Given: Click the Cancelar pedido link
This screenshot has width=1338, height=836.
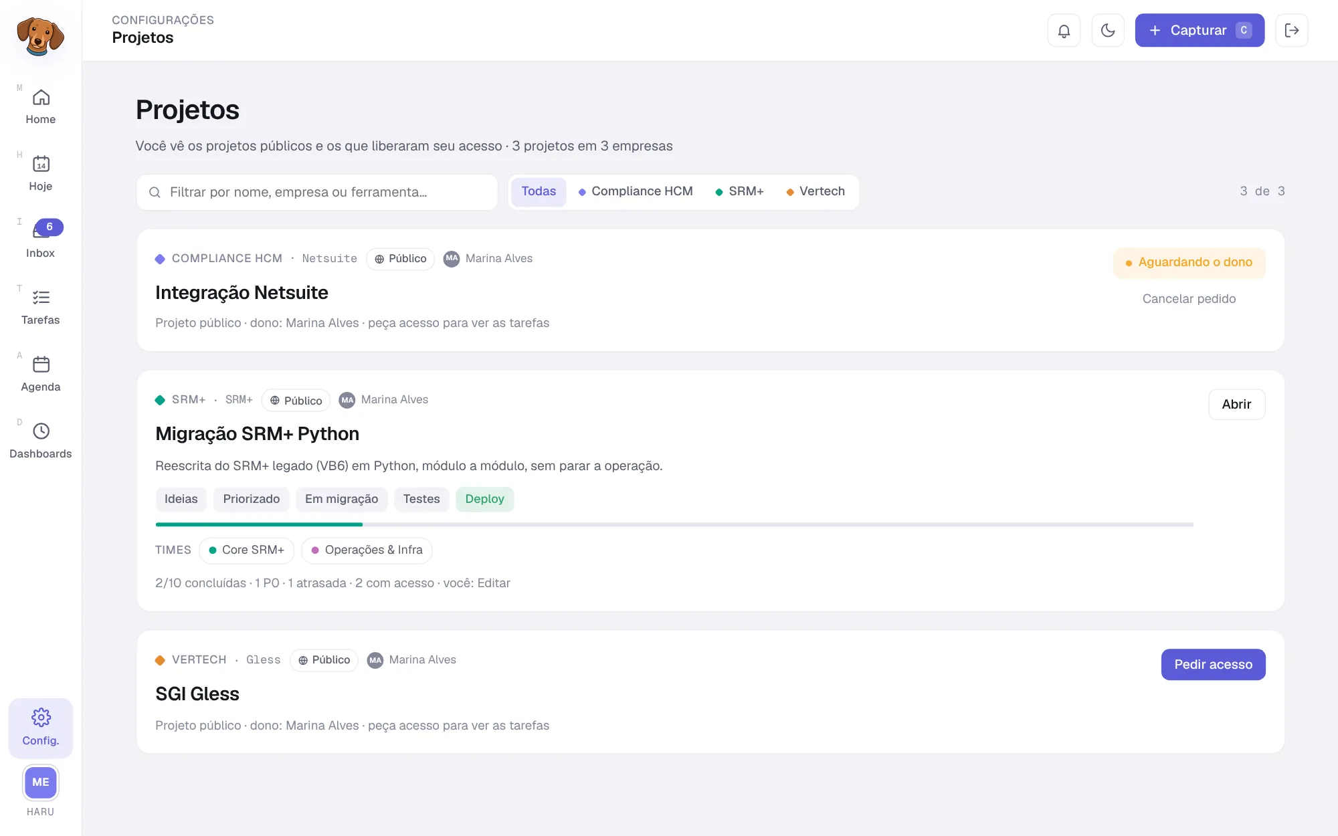Looking at the screenshot, I should point(1189,299).
